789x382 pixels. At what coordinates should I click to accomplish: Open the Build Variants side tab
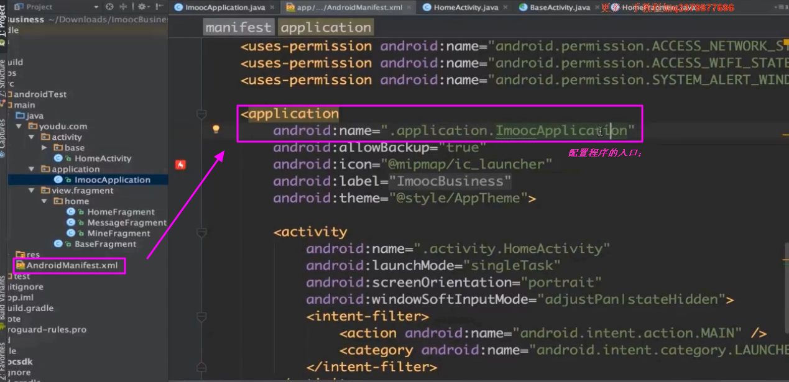(3, 297)
